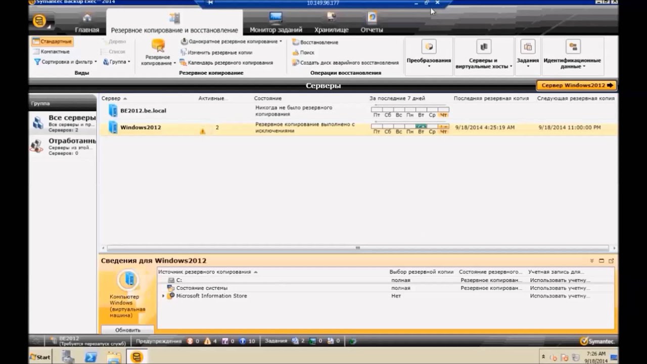Open the Группа dropdown
Viewport: 647px width, 364px height.
click(117, 62)
